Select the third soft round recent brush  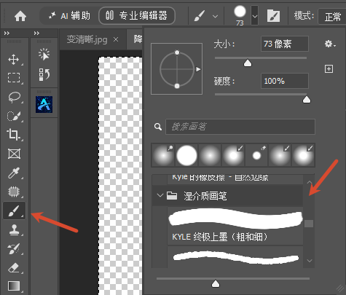[x=210, y=155]
